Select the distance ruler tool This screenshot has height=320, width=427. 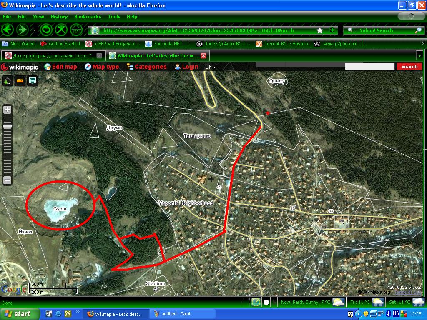tap(20, 81)
